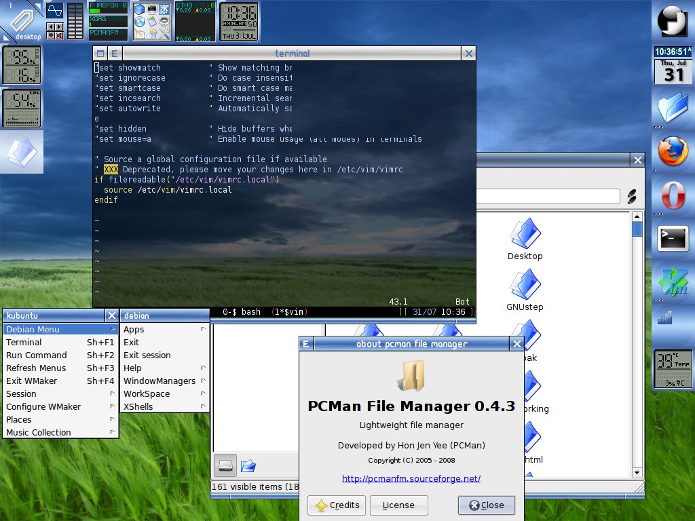Click the PCManFM scrollbar down arrow

[637, 472]
